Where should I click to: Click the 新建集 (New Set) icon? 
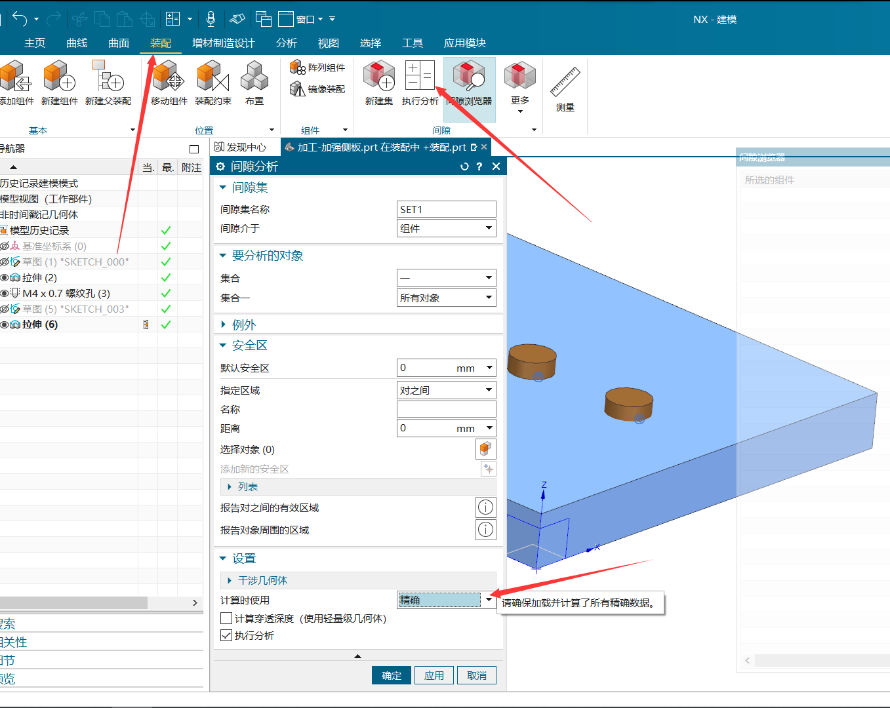tap(378, 80)
